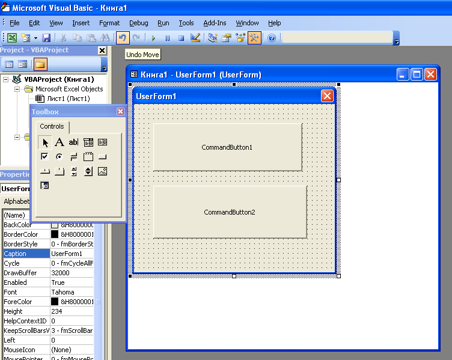452x360 pixels.
Task: Choose the ComboBox tool in Toolbox
Action: pyautogui.click(x=88, y=142)
